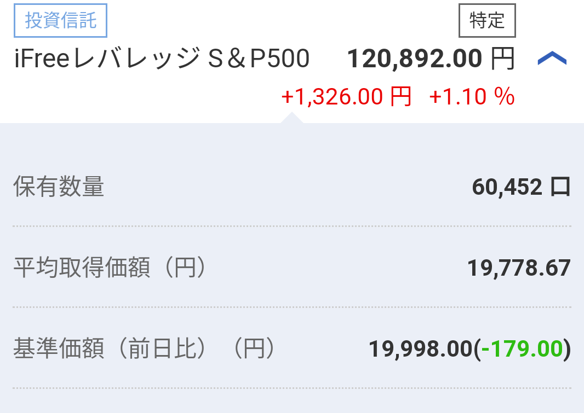The width and height of the screenshot is (584, 413).
Task: Click the dotted divider below 保有数量
Action: pos(292,226)
